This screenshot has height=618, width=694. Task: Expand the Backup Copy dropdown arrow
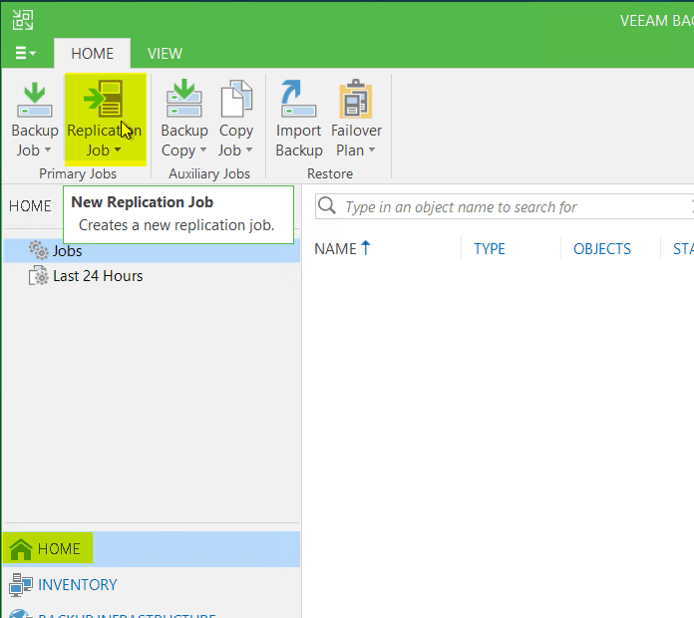[203, 150]
